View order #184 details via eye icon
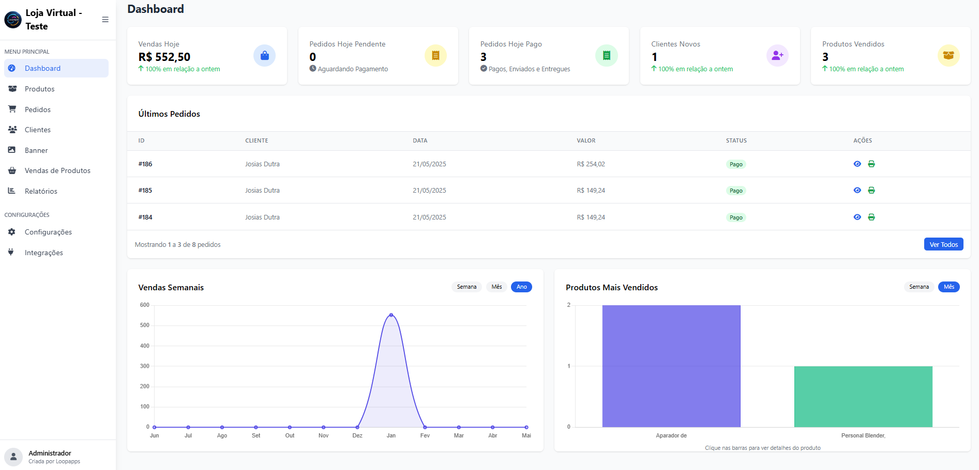Viewport: 979px width, 470px height. tap(857, 217)
